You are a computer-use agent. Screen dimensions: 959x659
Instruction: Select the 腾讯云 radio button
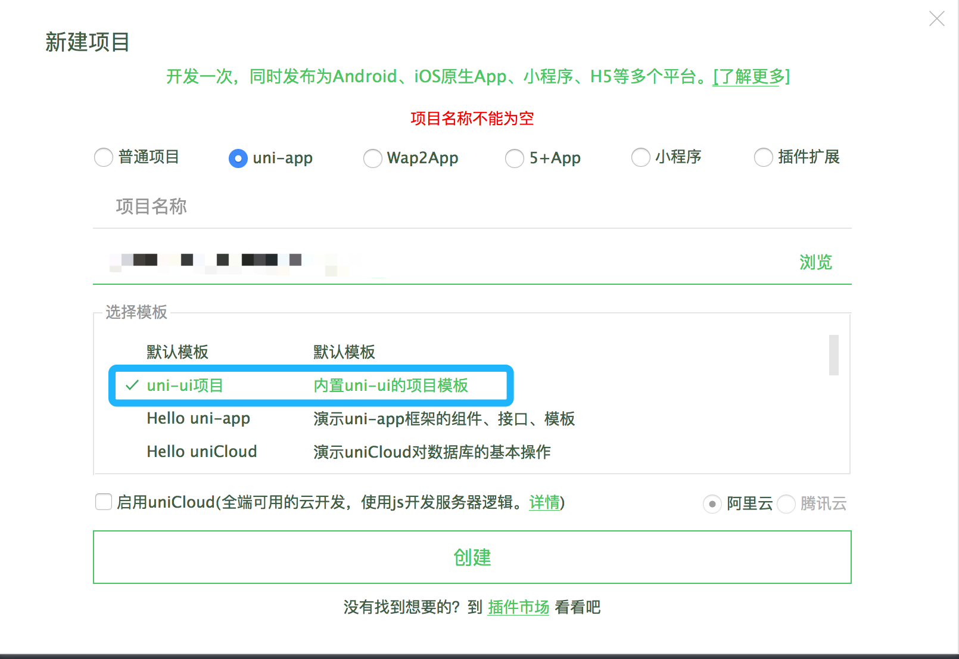(786, 504)
